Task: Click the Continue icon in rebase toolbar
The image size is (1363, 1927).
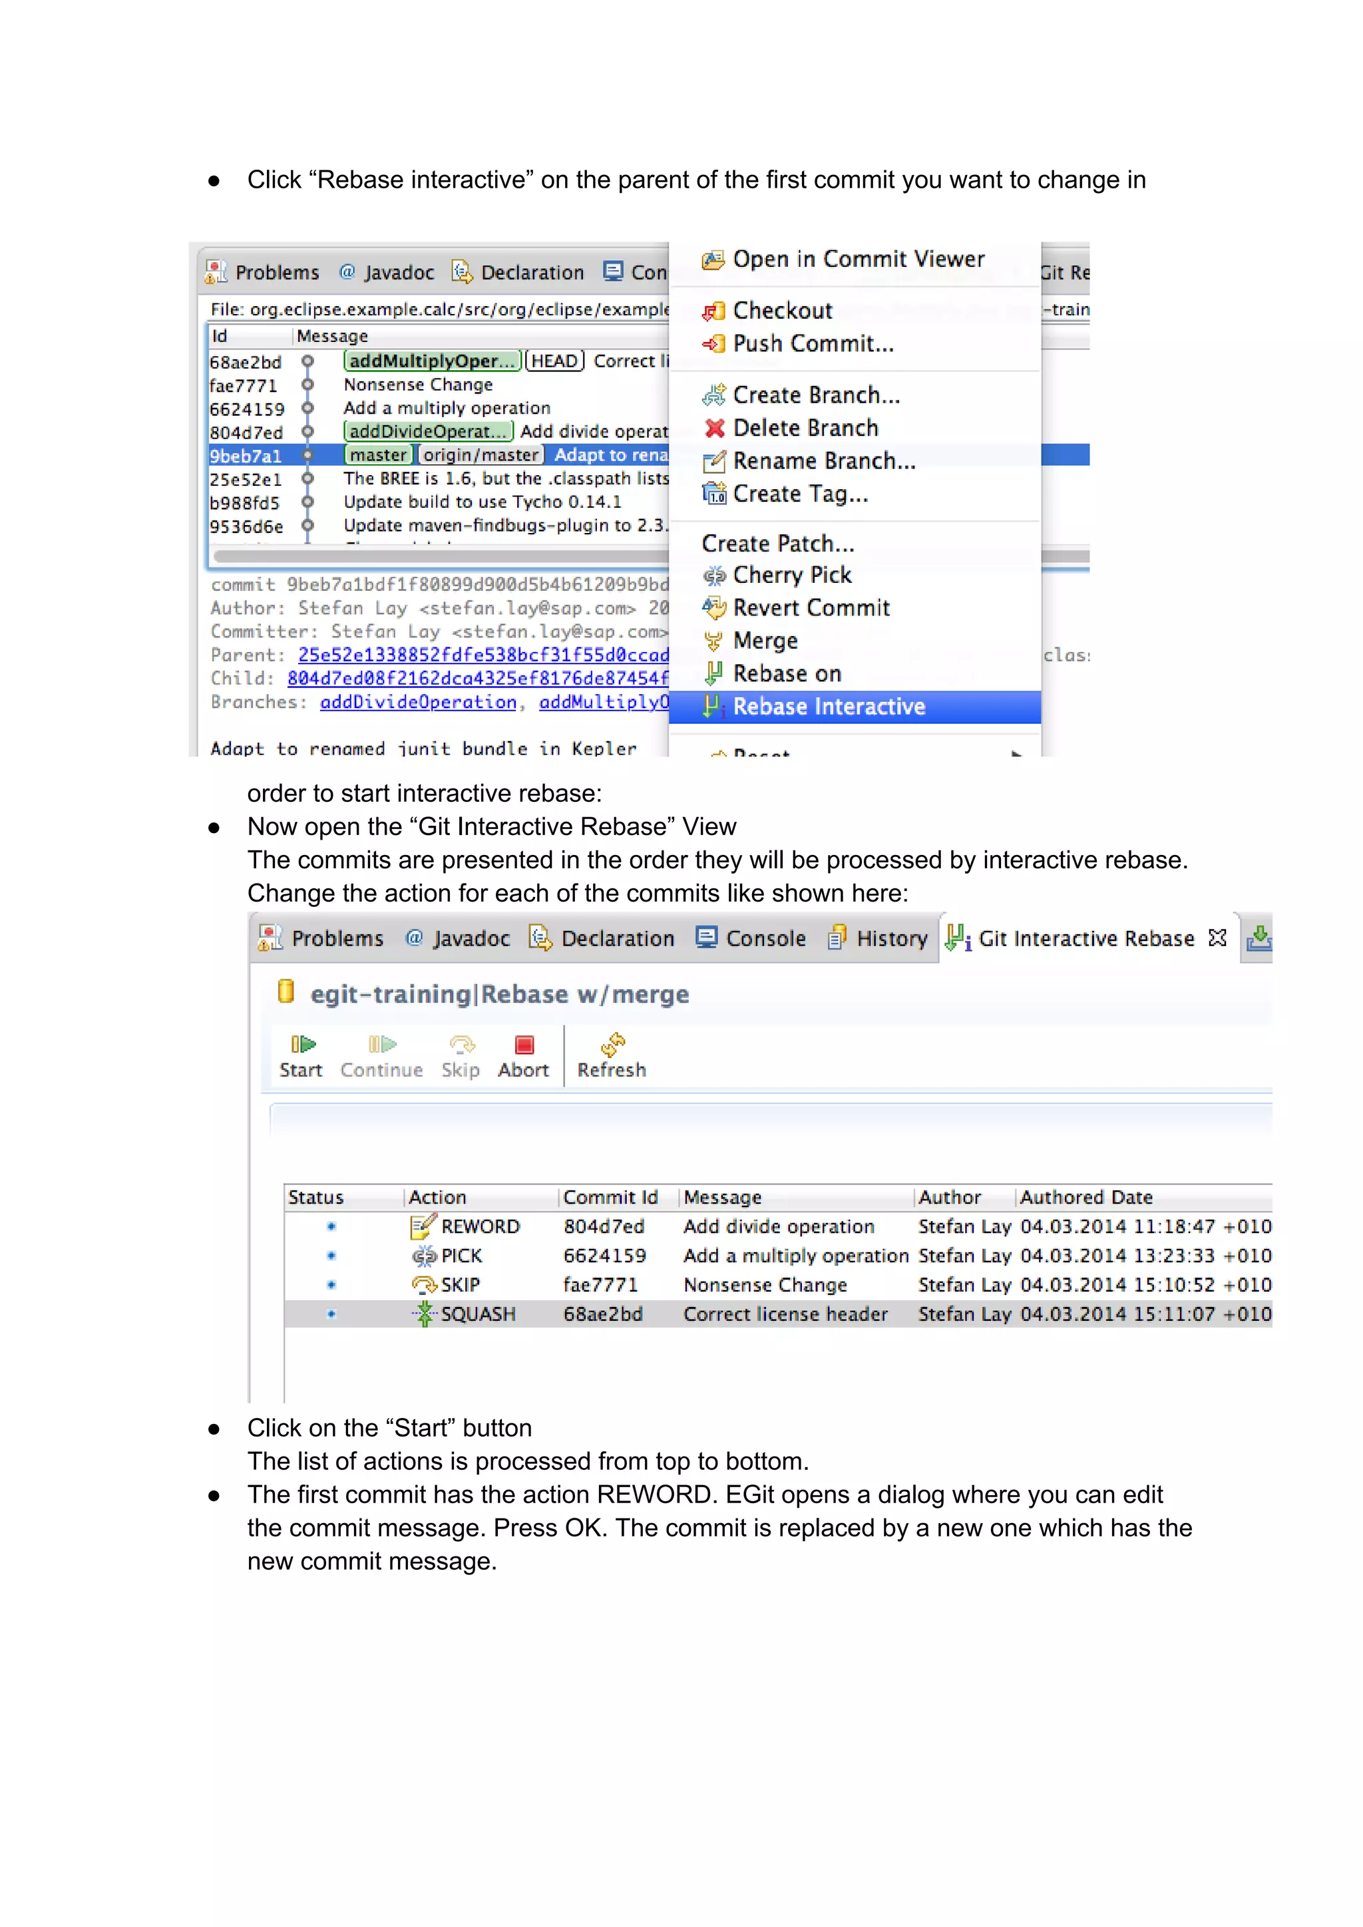Action: (x=382, y=1044)
